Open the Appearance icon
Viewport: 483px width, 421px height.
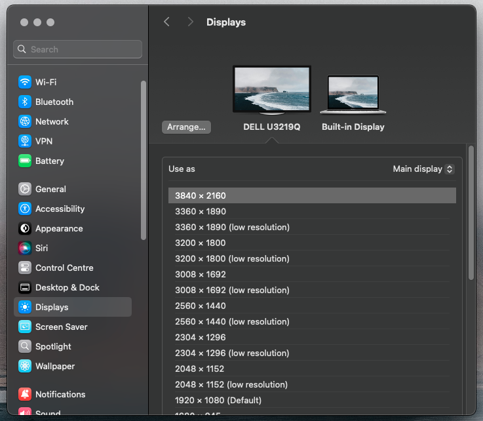[25, 228]
